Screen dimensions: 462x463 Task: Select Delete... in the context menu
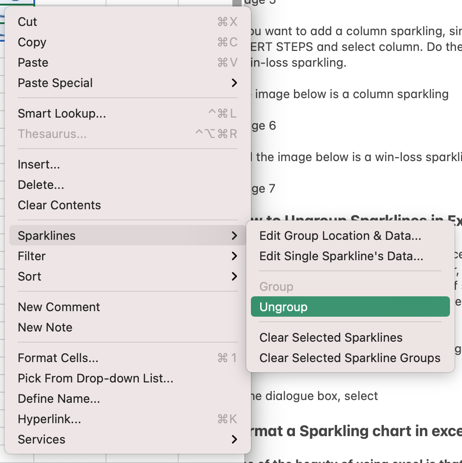[x=41, y=185]
